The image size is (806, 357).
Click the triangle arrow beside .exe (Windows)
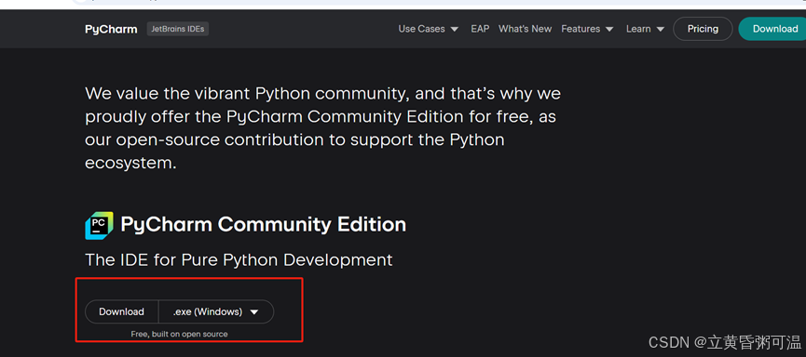(x=254, y=311)
